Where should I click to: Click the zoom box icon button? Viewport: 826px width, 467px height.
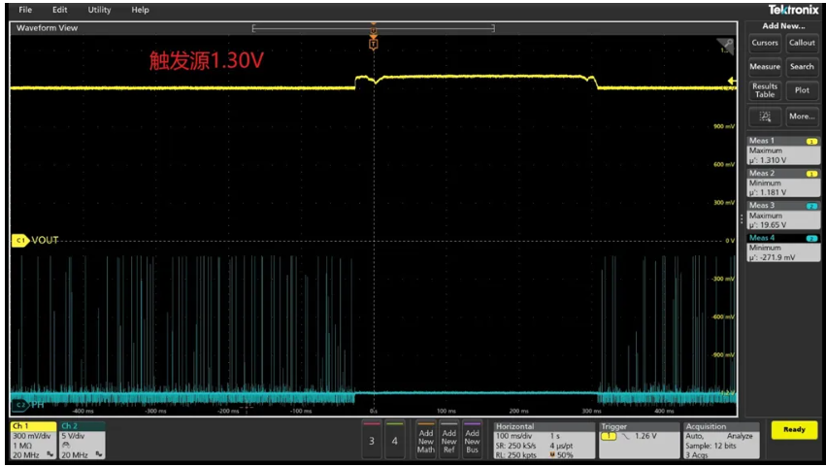click(x=765, y=116)
